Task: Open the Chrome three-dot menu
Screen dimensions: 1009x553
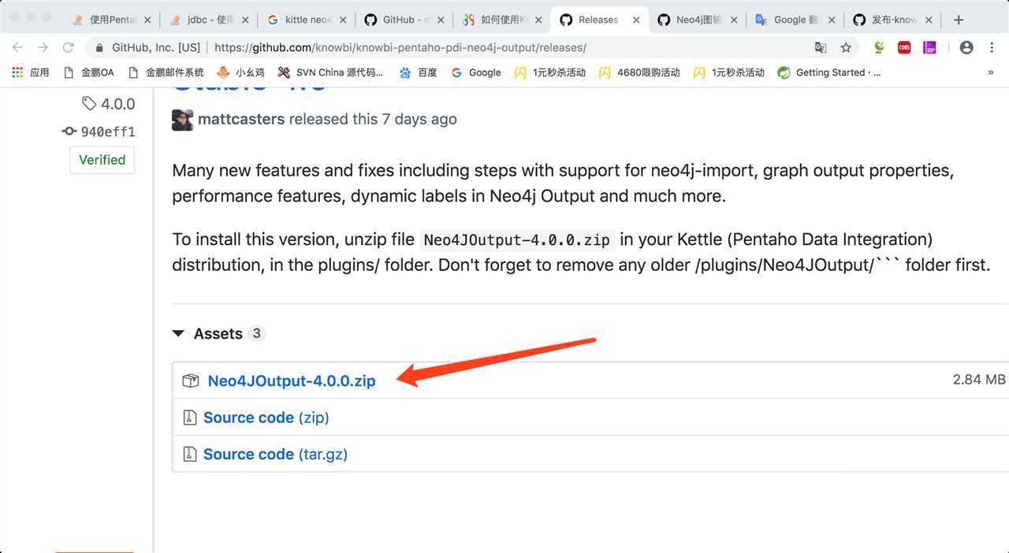Action: (x=991, y=47)
